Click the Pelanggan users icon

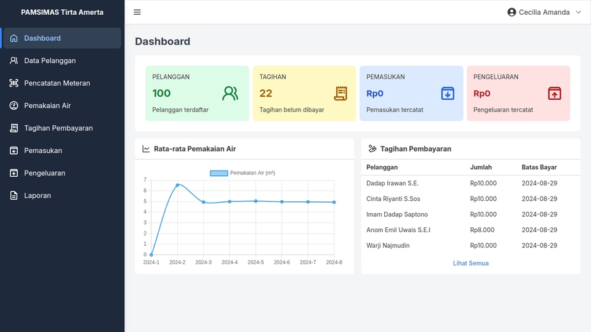pyautogui.click(x=230, y=94)
